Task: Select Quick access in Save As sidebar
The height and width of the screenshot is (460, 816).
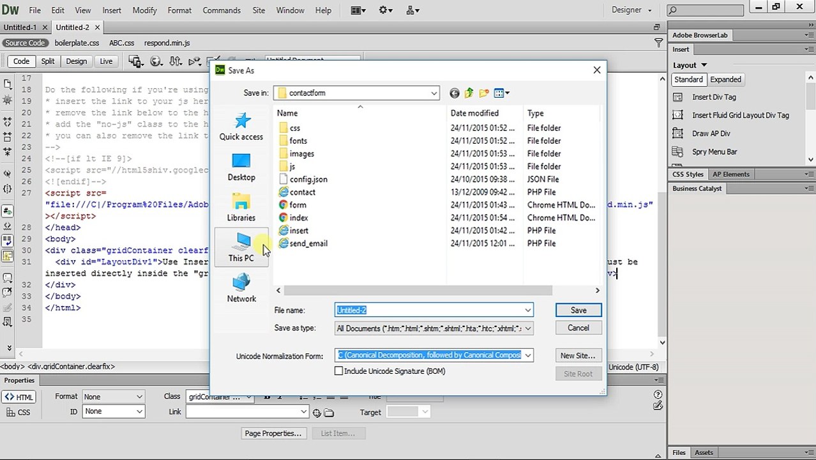Action: [241, 126]
